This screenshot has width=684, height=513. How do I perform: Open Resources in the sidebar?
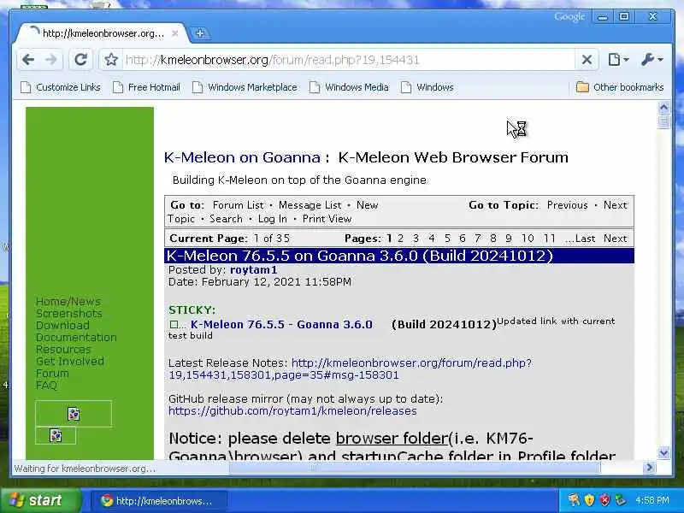[63, 350]
